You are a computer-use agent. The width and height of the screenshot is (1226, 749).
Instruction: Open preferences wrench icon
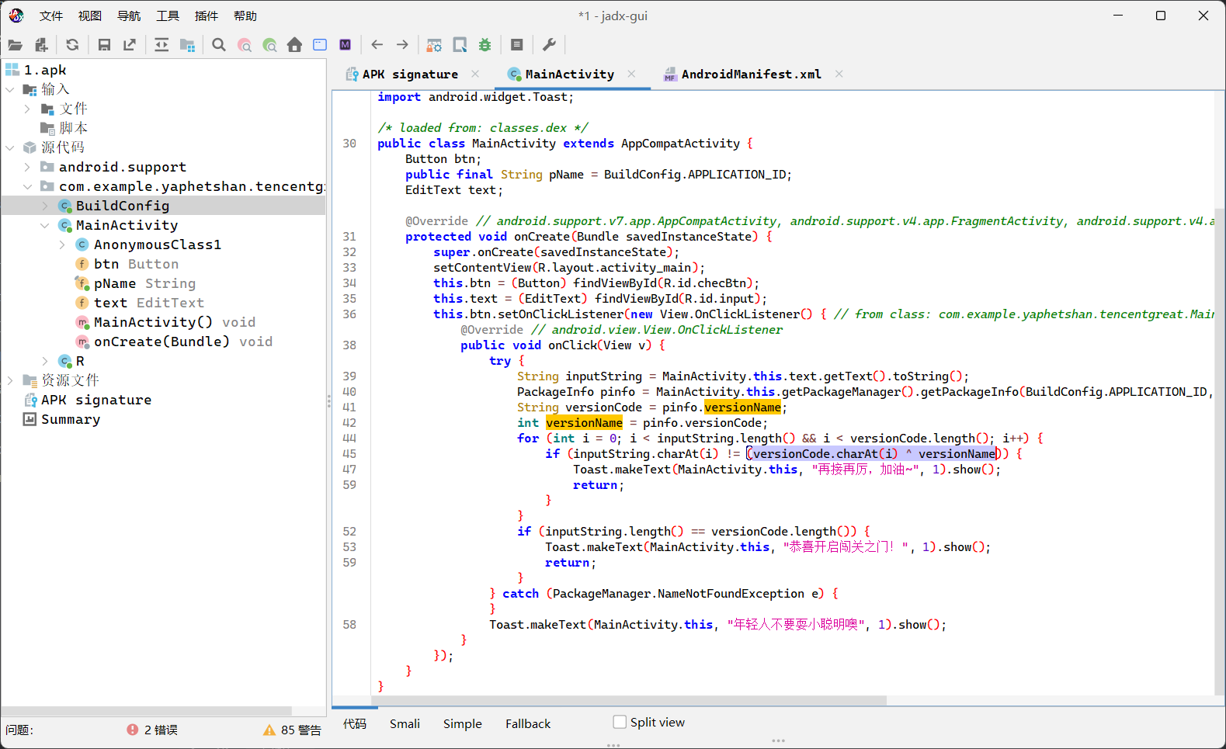click(549, 45)
